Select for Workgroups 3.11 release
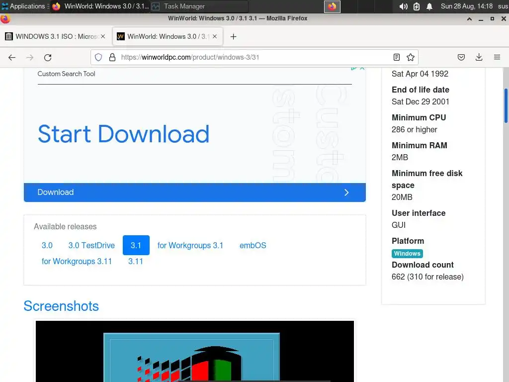Image resolution: width=509 pixels, height=382 pixels. (77, 261)
